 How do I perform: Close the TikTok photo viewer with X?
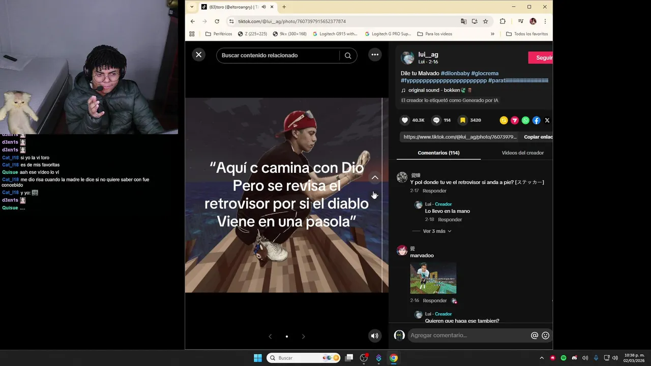pyautogui.click(x=199, y=55)
